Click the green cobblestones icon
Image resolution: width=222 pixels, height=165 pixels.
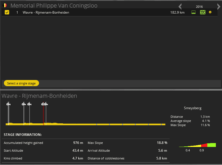[x=203, y=12]
